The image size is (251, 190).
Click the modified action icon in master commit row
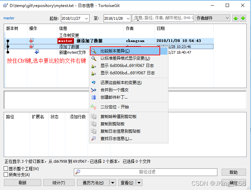coord(32,40)
